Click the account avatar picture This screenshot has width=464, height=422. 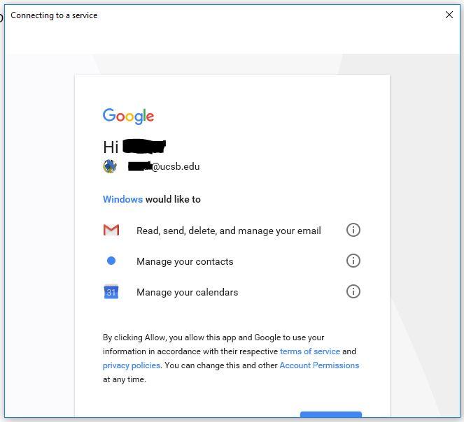pyautogui.click(x=110, y=166)
